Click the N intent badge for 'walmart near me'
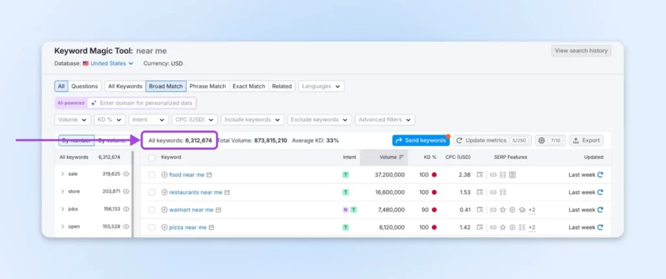The height and width of the screenshot is (279, 666). 346,210
